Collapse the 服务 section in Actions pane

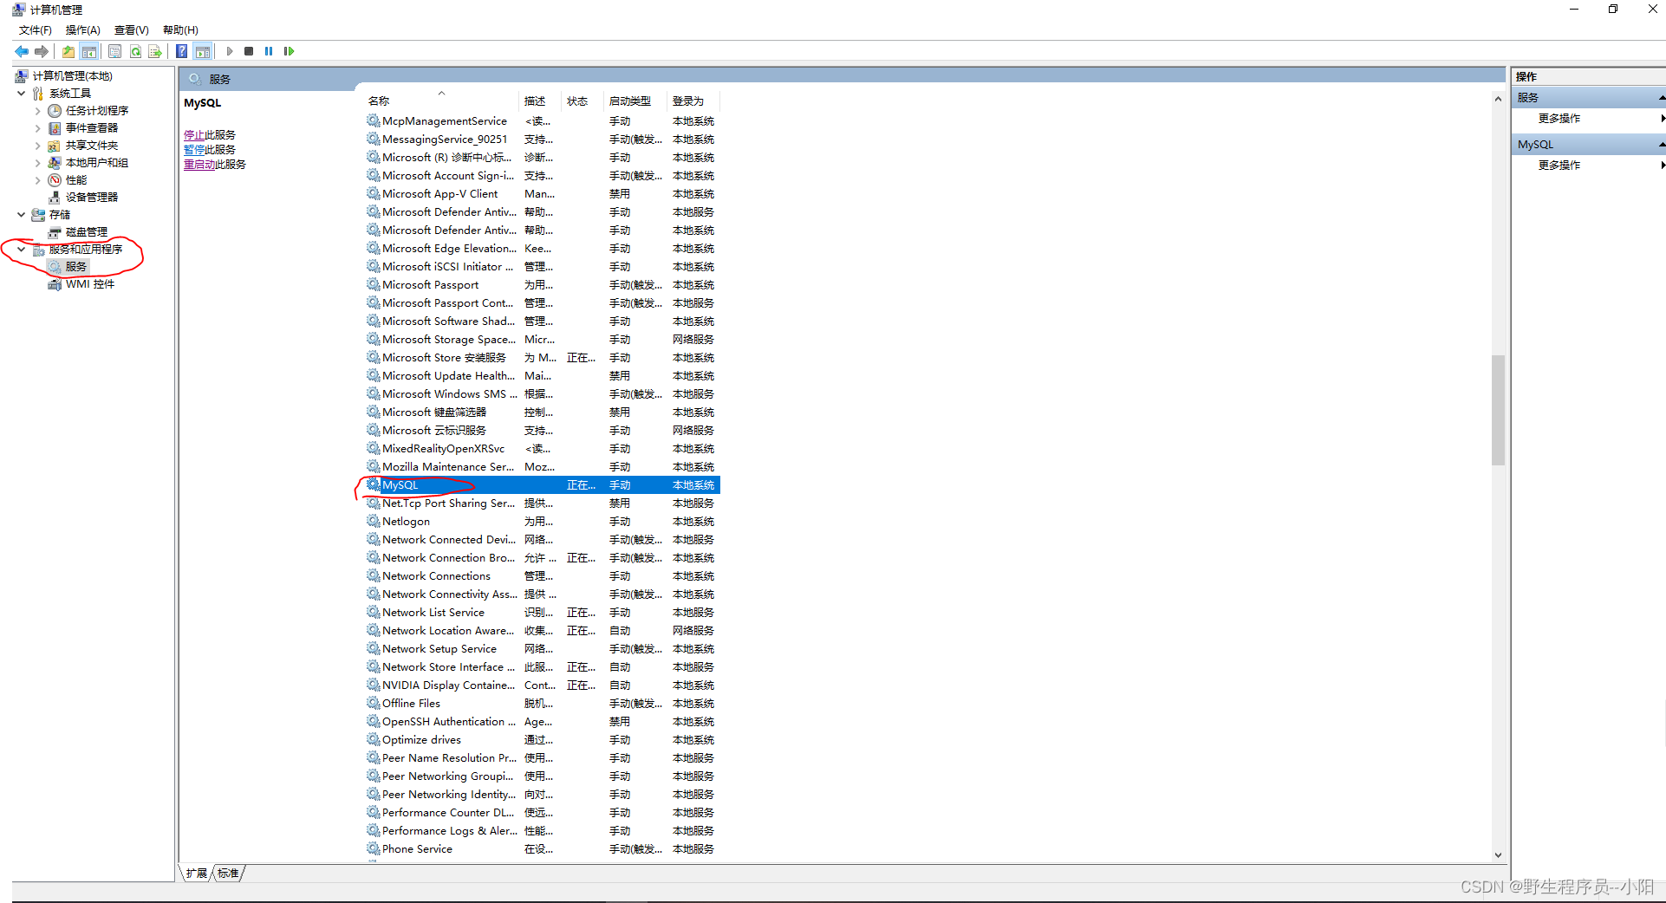[1661, 97]
